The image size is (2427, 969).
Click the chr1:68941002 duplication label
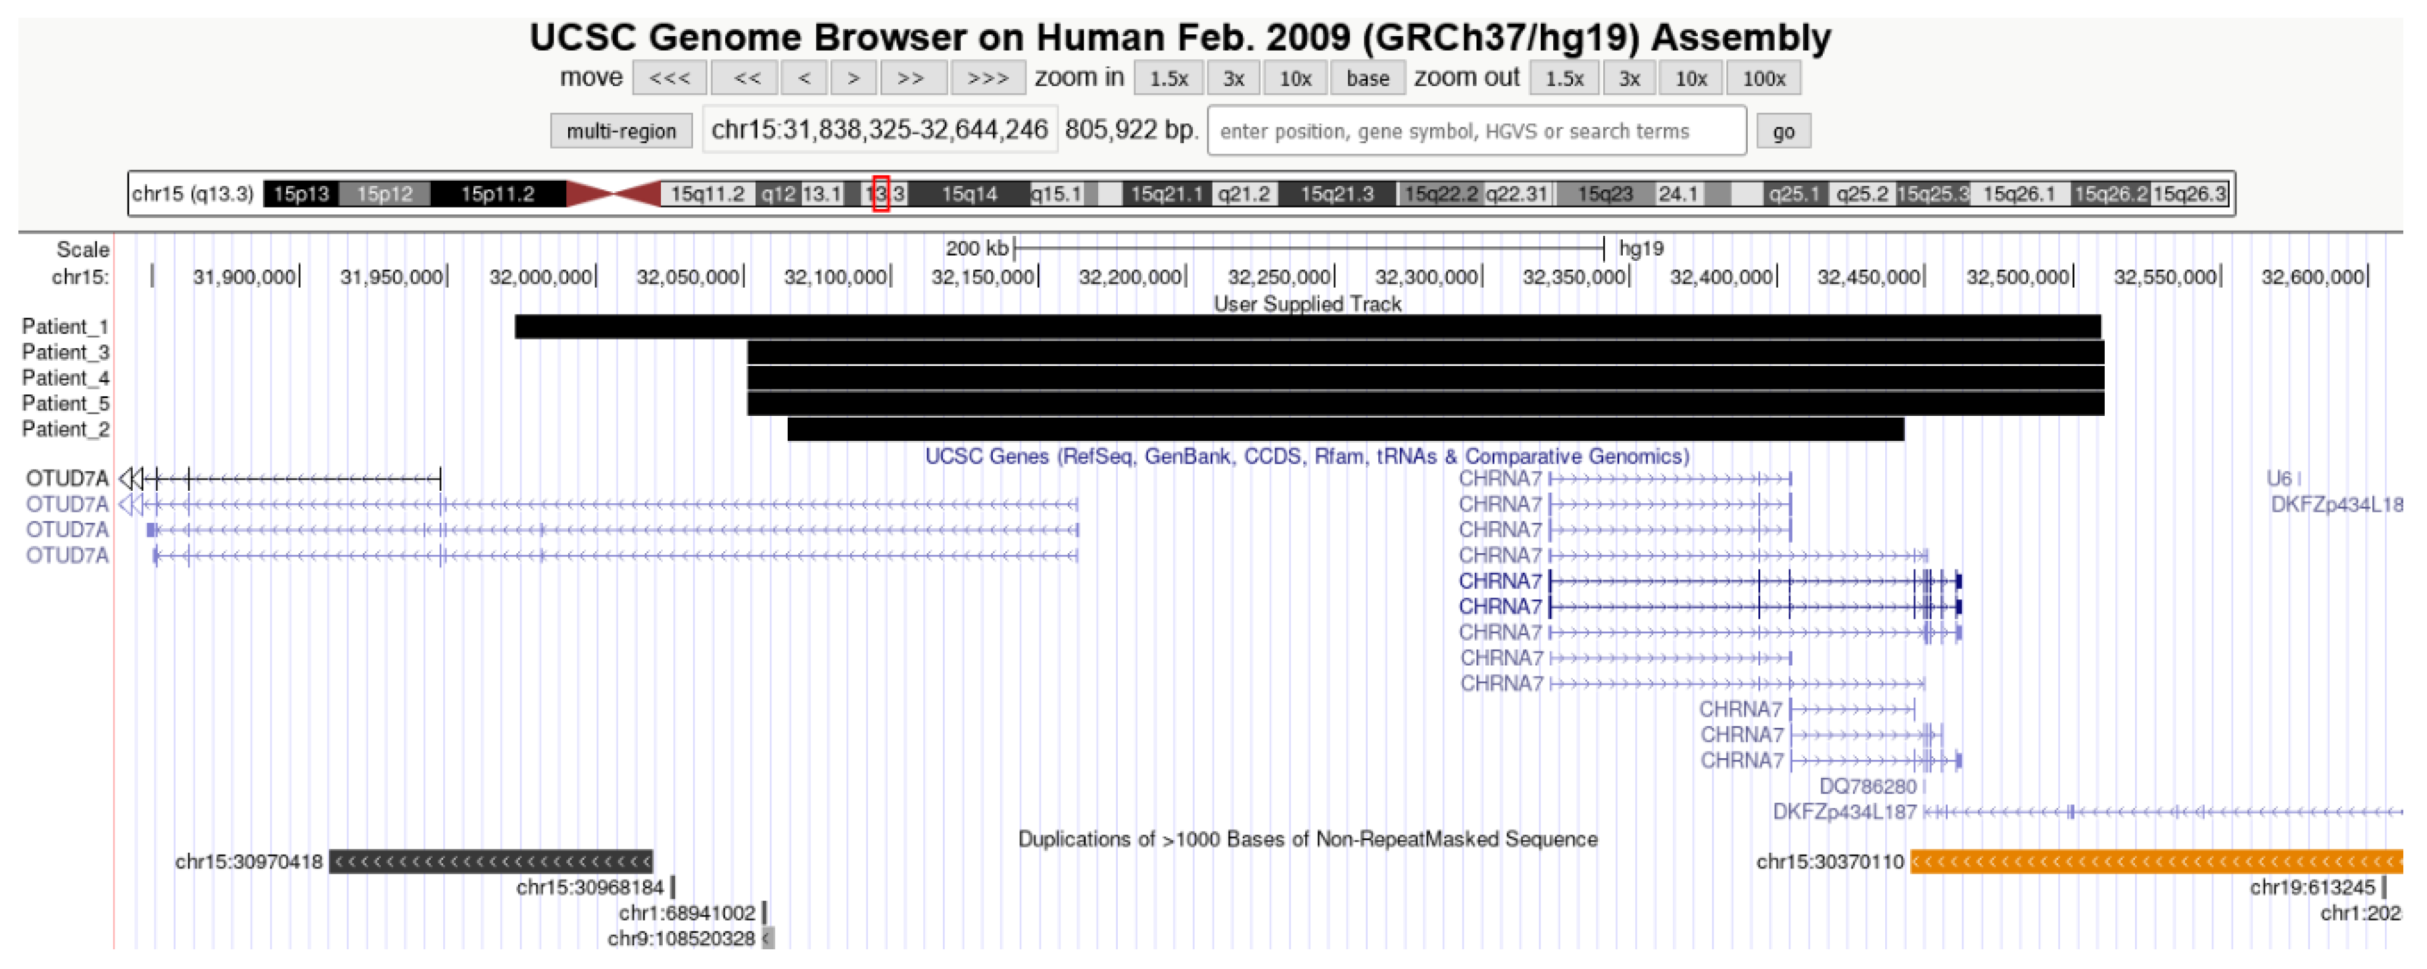(x=687, y=913)
